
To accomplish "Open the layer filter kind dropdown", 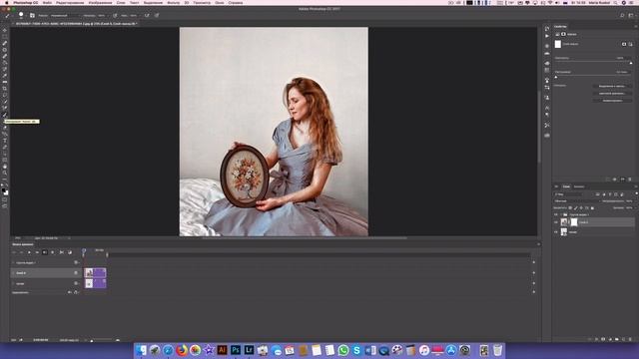I will pyautogui.click(x=568, y=194).
